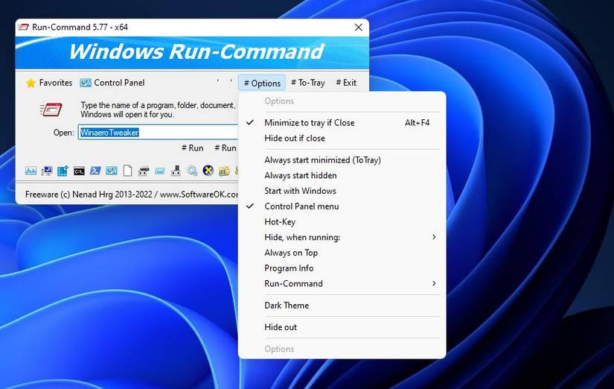This screenshot has width=614, height=389.
Task: Click # To-Tray button
Action: (x=308, y=83)
